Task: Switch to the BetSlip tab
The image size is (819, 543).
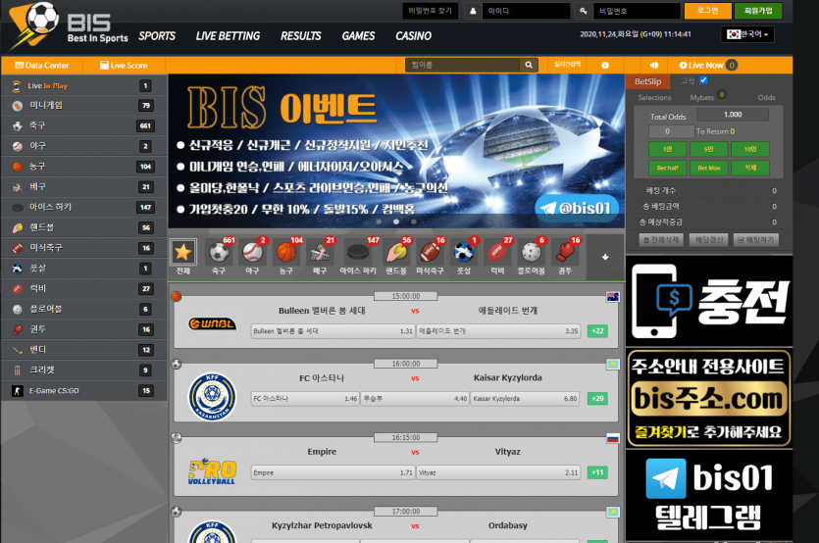Action: click(647, 81)
